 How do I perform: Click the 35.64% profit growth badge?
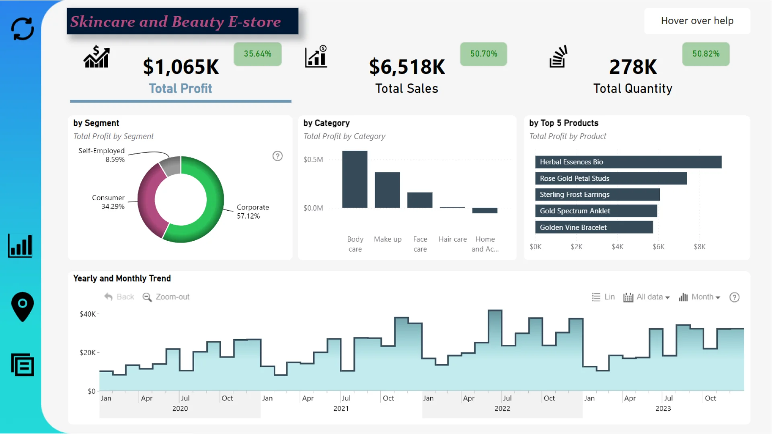[258, 54]
